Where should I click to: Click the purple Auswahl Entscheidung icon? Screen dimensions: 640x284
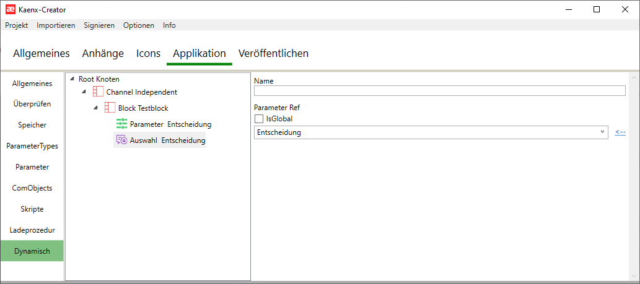pos(122,140)
